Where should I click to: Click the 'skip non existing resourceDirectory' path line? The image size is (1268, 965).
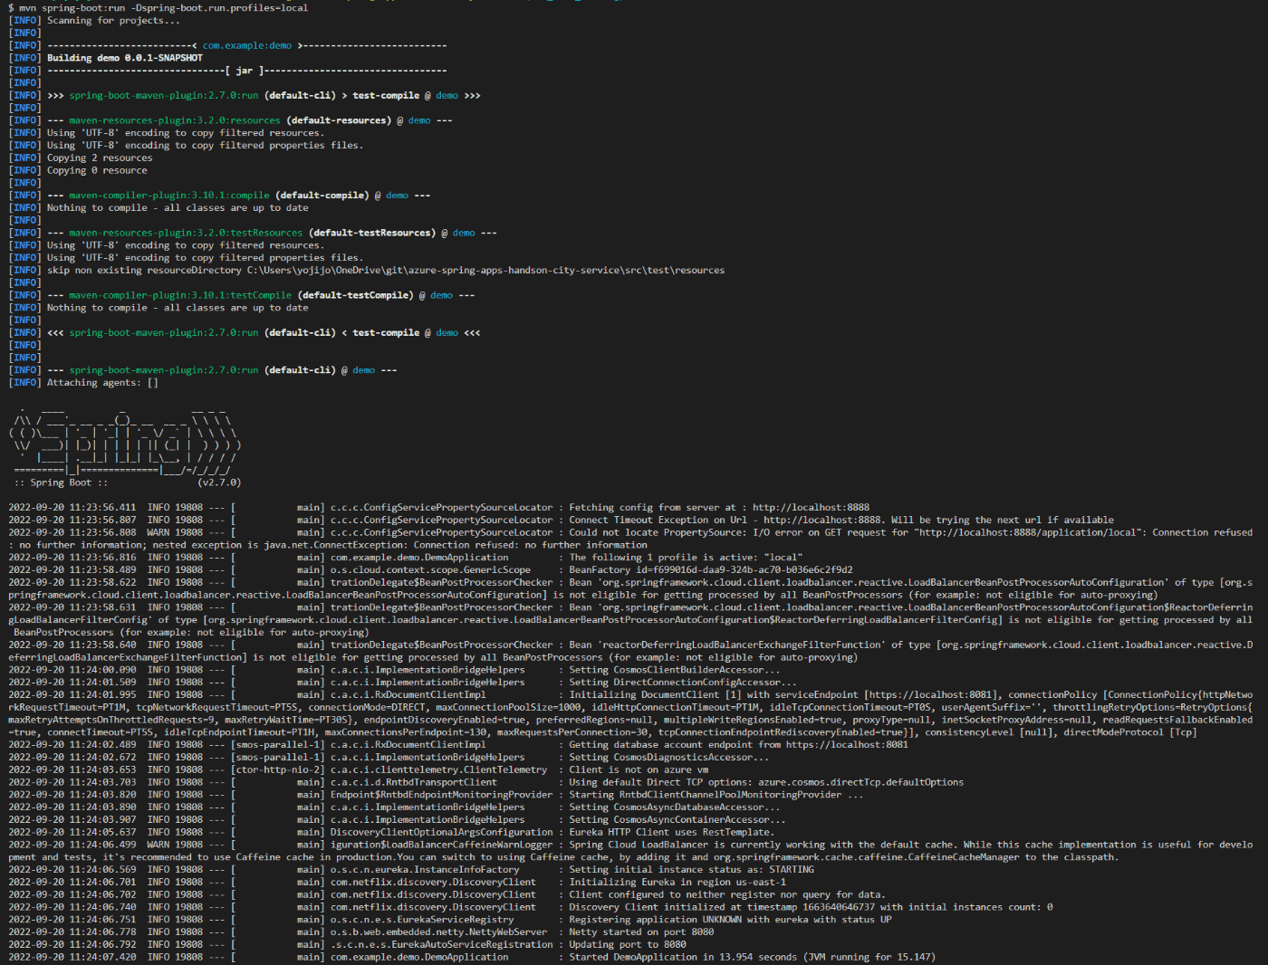(x=386, y=270)
